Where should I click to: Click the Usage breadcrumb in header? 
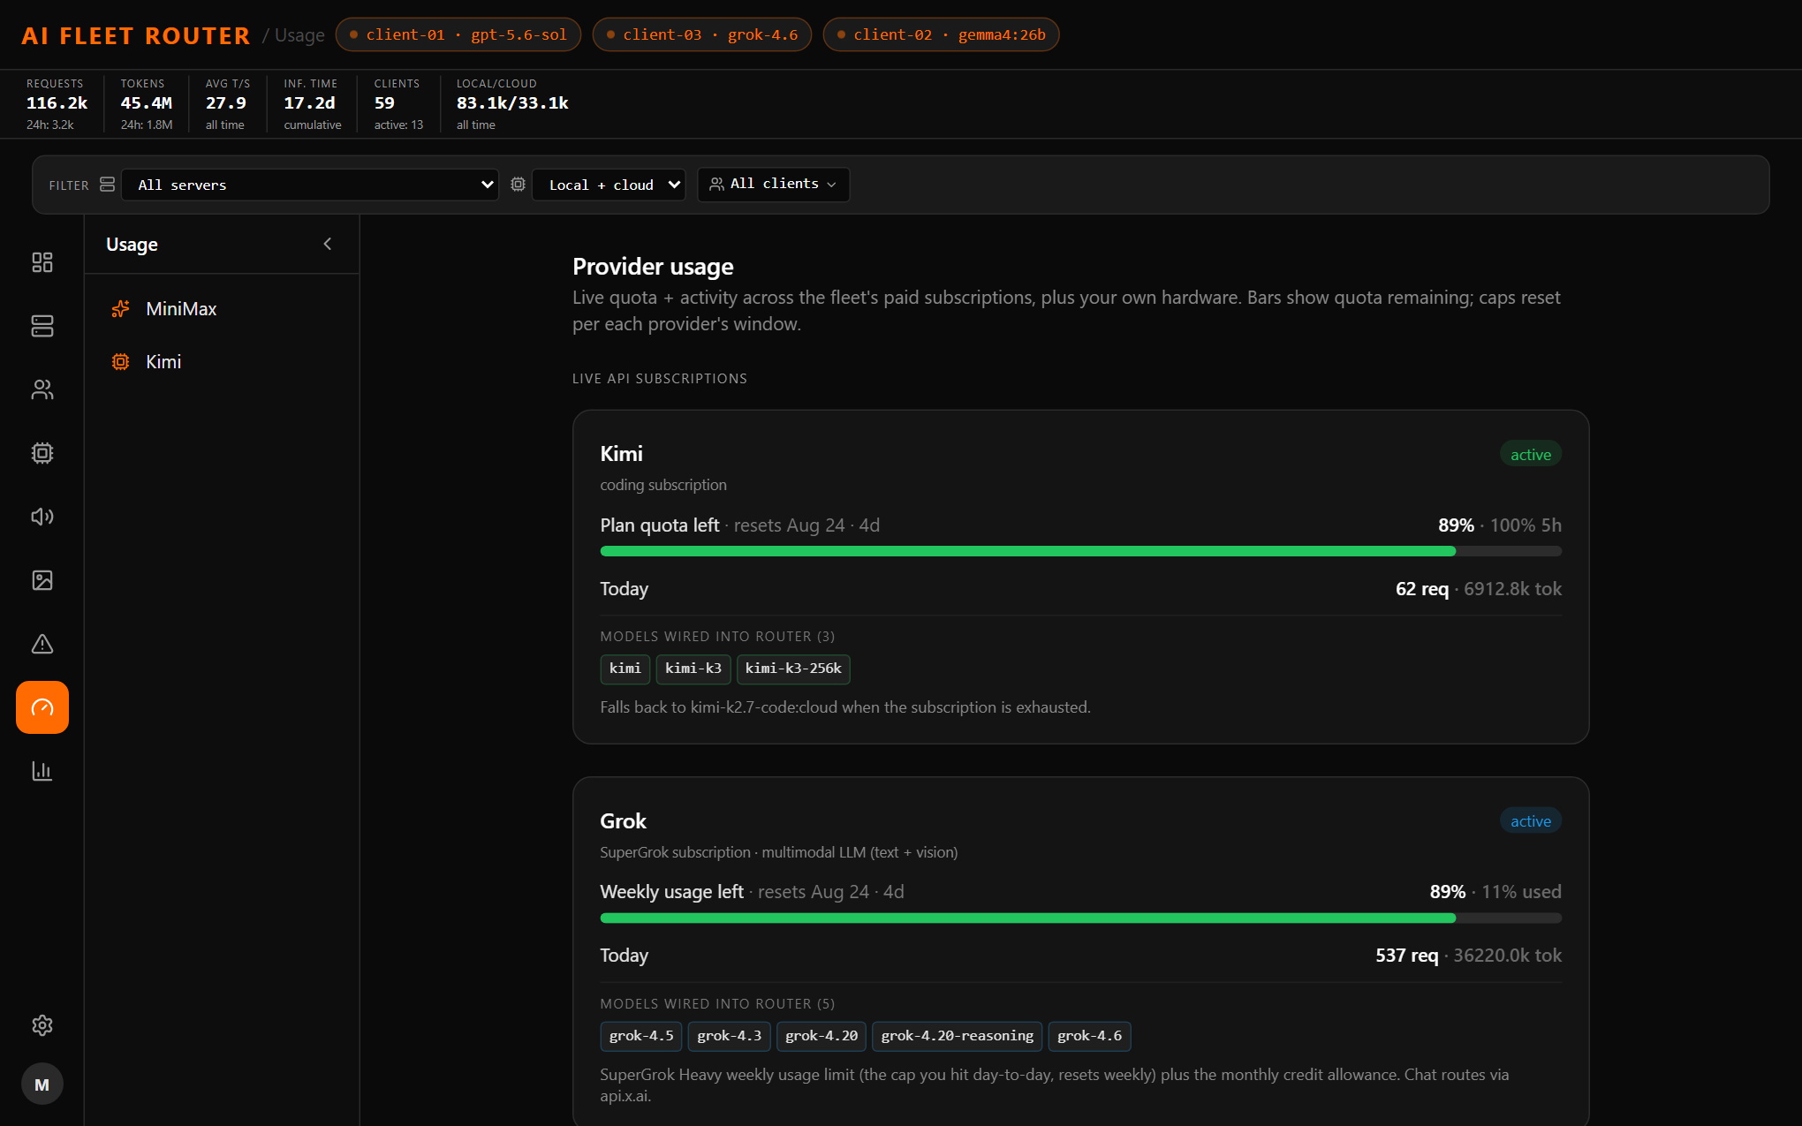[299, 35]
